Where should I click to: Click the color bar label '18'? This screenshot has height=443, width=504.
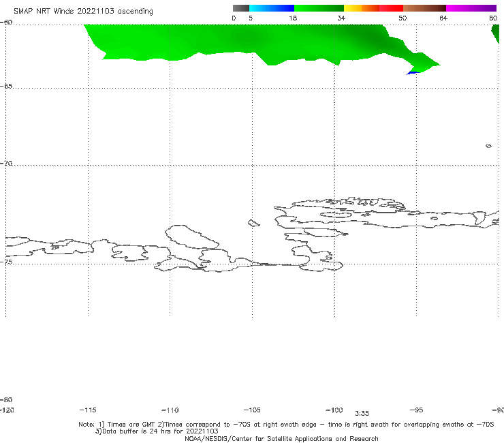point(293,18)
